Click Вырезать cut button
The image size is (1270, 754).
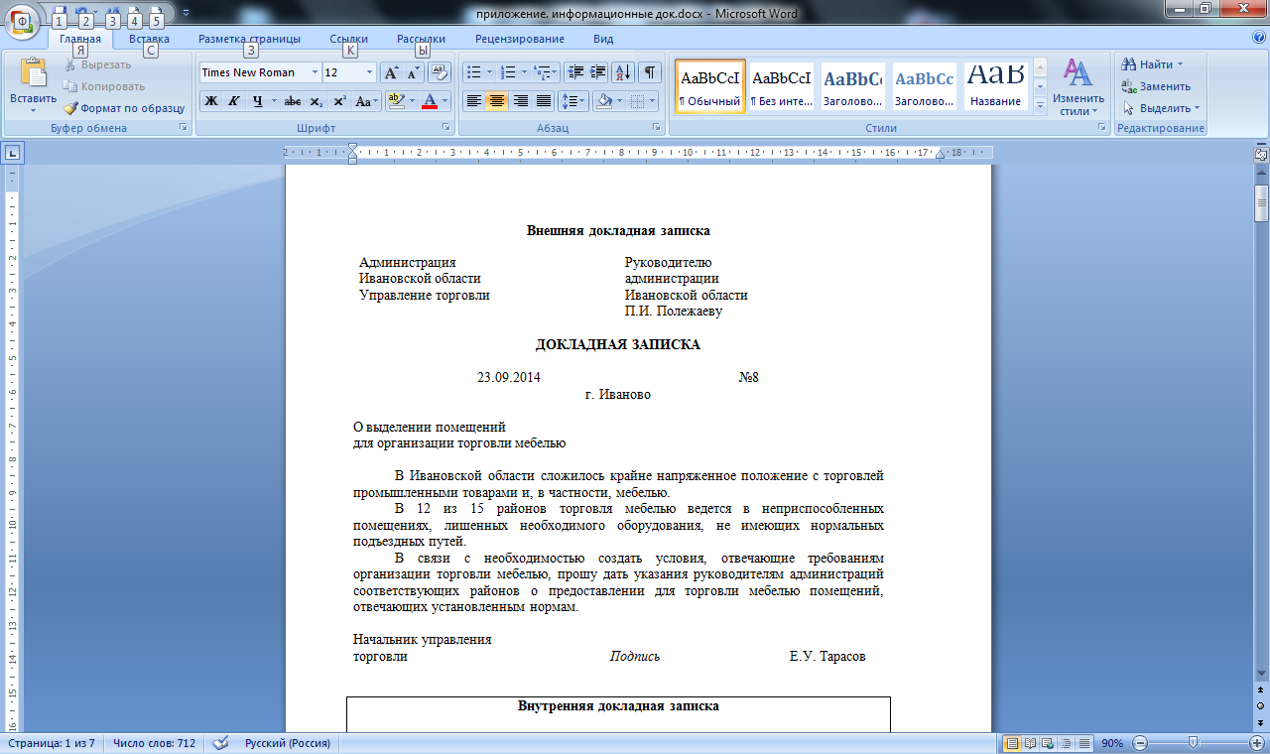coord(97,64)
